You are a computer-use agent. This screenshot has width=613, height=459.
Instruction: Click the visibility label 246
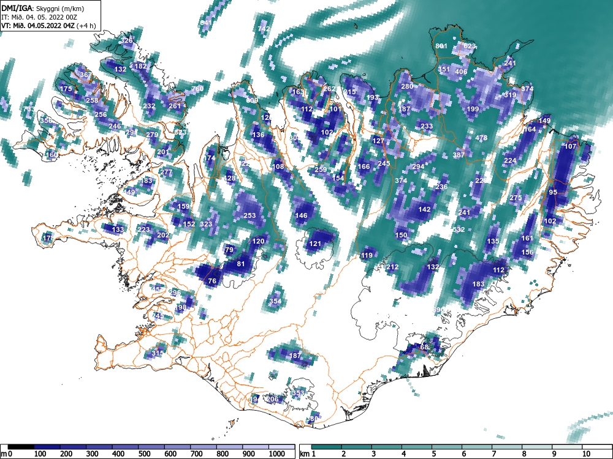click(x=115, y=126)
